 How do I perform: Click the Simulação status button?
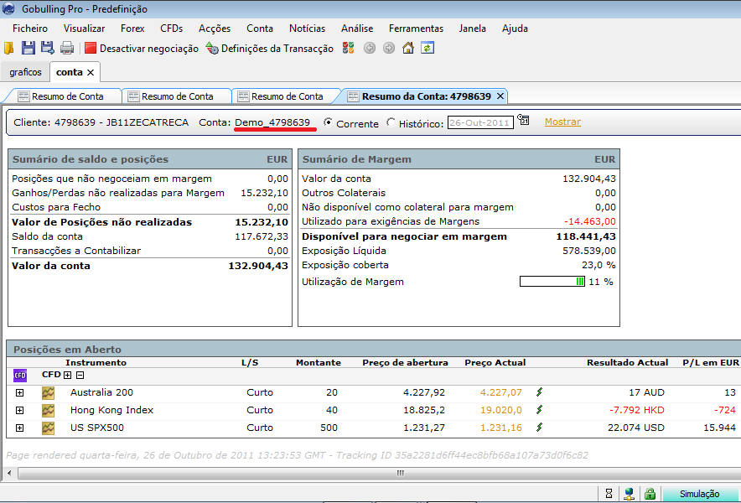(701, 494)
